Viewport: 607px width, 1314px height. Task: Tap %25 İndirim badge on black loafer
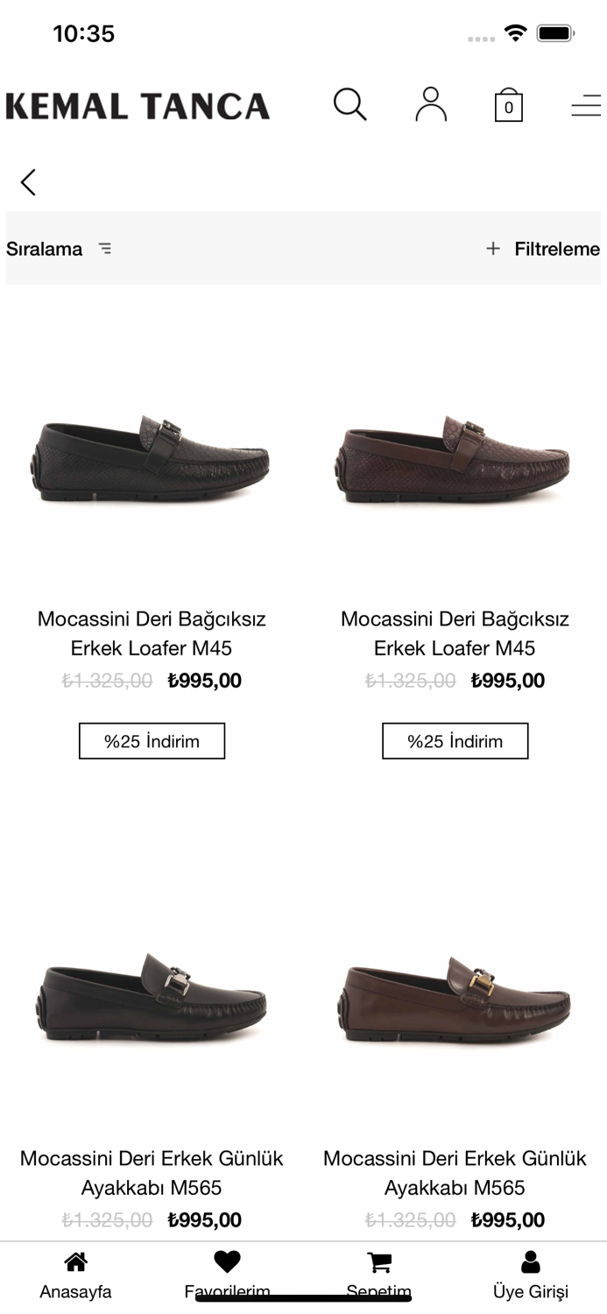tap(152, 741)
